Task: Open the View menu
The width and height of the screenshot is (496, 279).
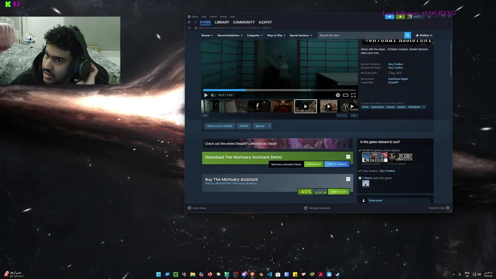Action: click(x=204, y=17)
